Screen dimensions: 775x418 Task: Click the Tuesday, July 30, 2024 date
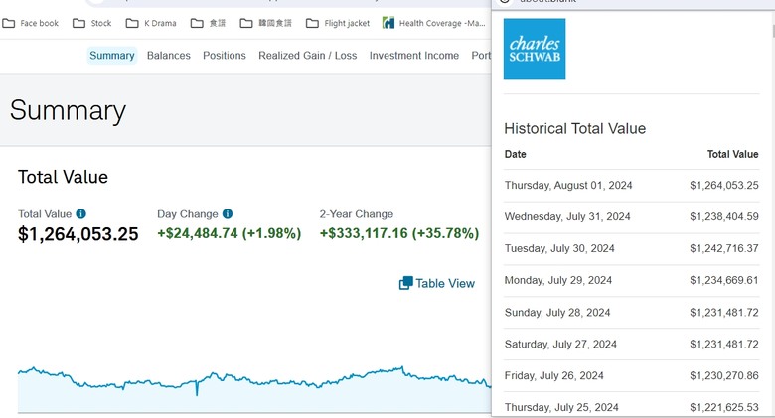(x=559, y=248)
